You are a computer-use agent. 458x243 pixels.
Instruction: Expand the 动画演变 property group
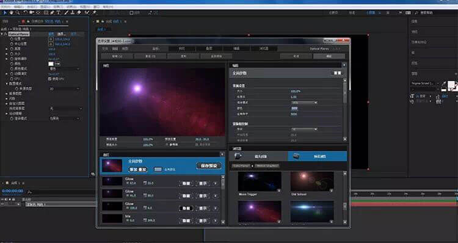7,74
